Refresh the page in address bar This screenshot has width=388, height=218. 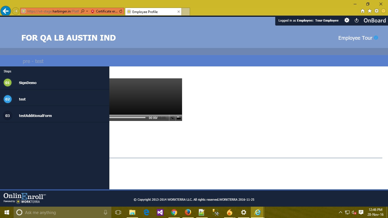coord(121,11)
